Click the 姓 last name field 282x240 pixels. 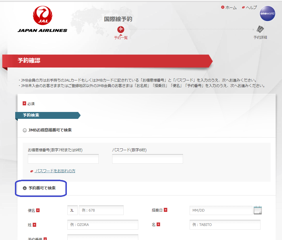tap(103, 225)
